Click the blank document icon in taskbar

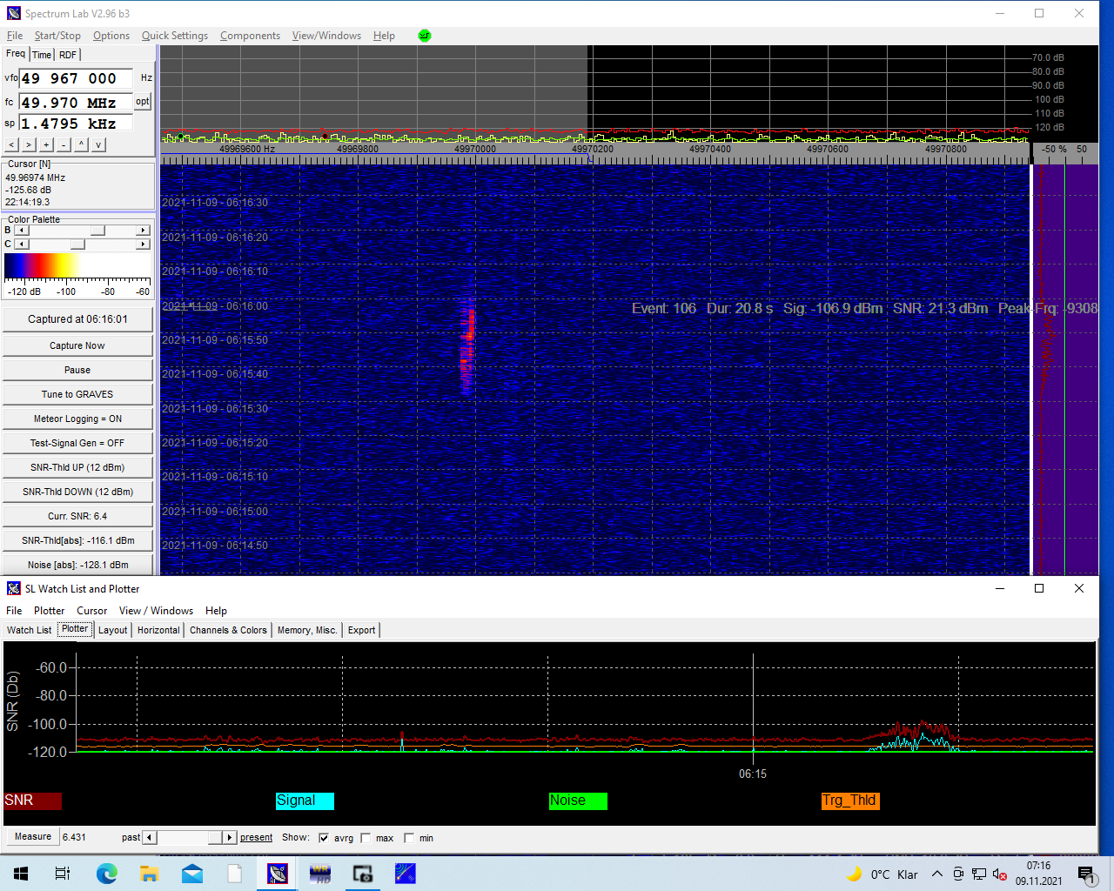[234, 874]
